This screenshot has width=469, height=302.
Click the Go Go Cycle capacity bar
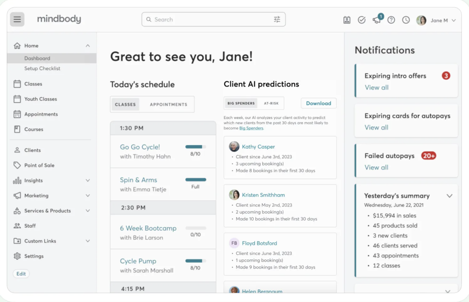(x=196, y=147)
